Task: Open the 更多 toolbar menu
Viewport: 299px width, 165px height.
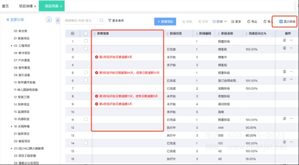Action: (236, 22)
